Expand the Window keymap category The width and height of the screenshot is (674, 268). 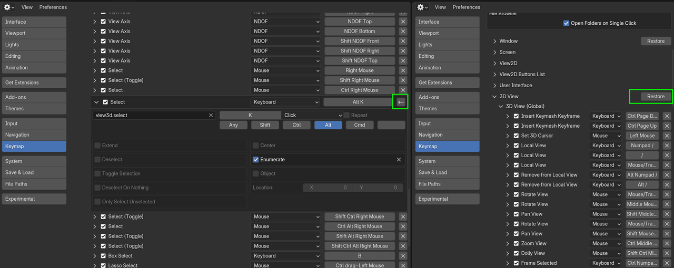pyautogui.click(x=495, y=41)
